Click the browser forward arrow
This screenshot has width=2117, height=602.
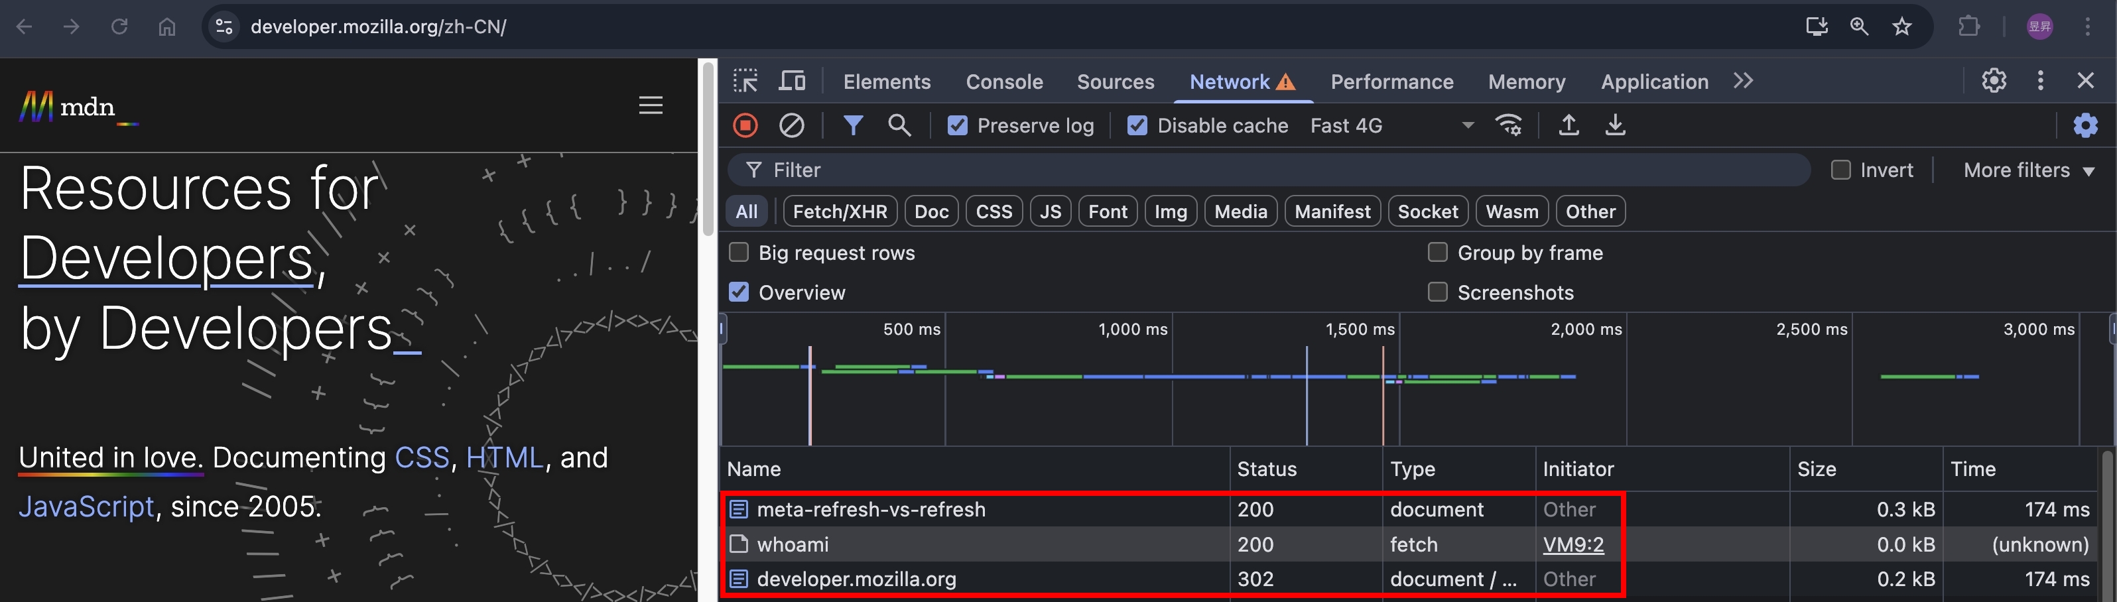tap(72, 27)
